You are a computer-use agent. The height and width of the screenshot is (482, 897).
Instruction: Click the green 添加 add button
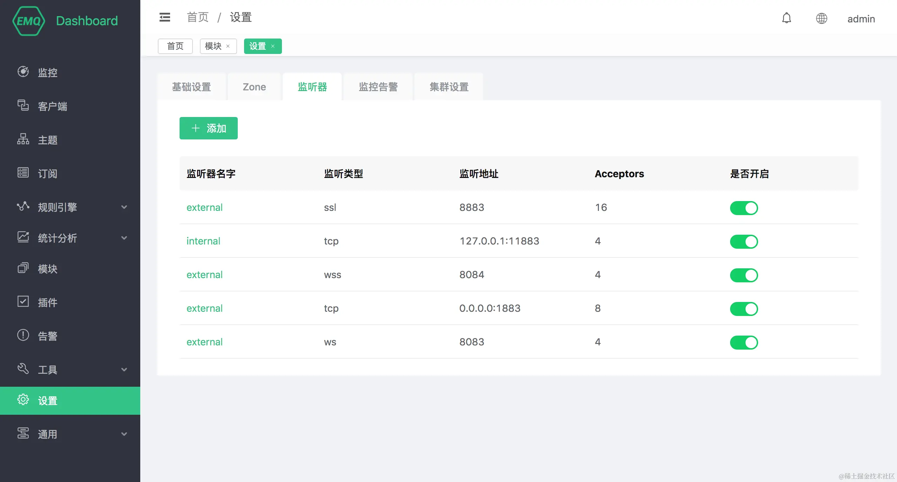(x=208, y=128)
